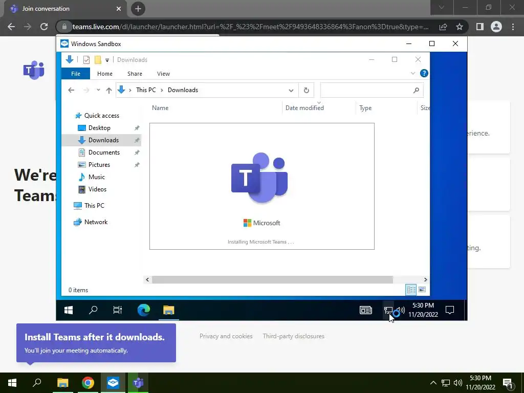
Task: Go up one folder level arrow
Action: click(108, 90)
